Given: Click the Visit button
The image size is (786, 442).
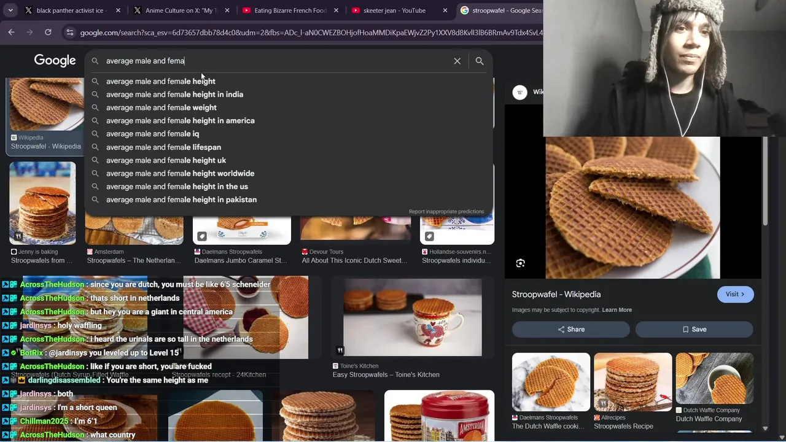Looking at the screenshot, I should pyautogui.click(x=735, y=294).
